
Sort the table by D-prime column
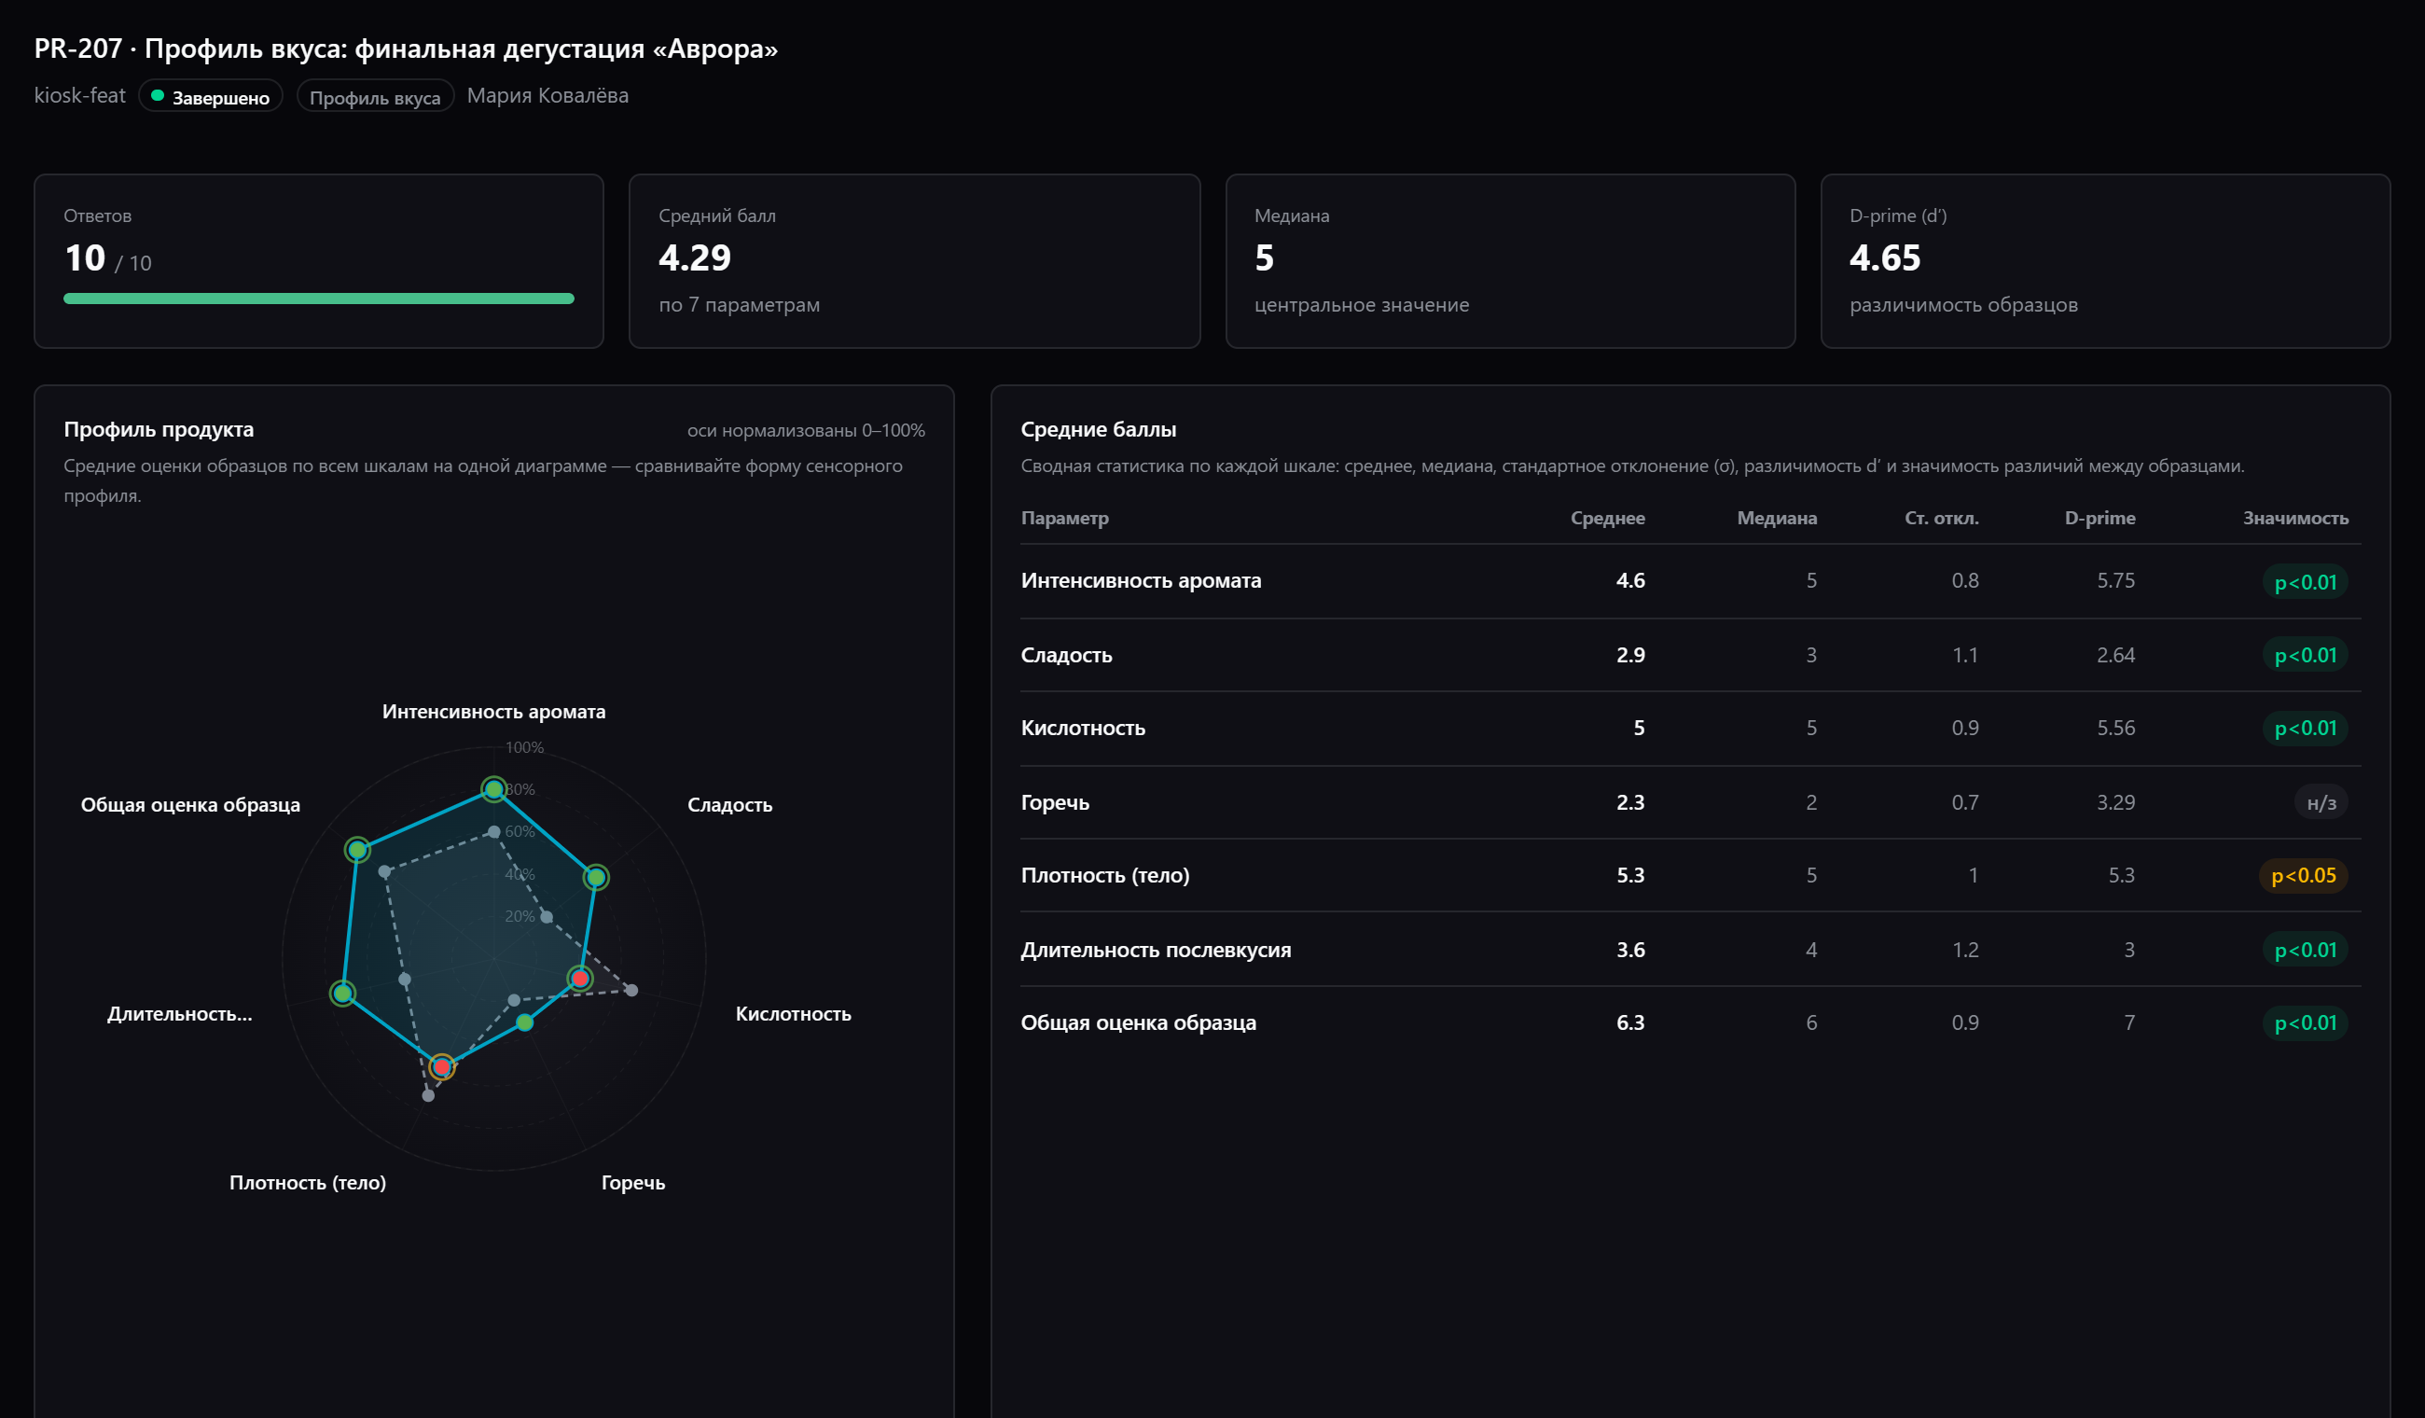click(2099, 518)
